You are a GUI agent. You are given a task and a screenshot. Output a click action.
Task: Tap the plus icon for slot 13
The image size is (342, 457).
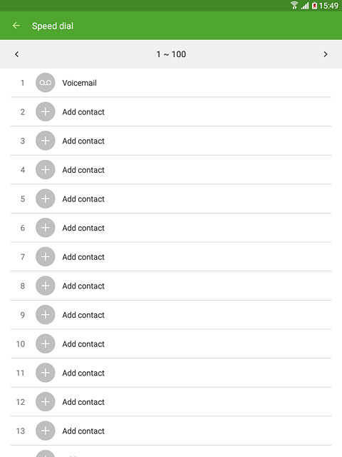45,431
